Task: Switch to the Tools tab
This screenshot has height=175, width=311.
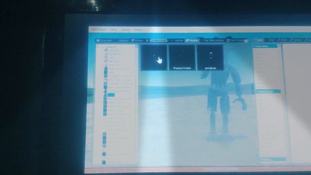Action: [258, 40]
